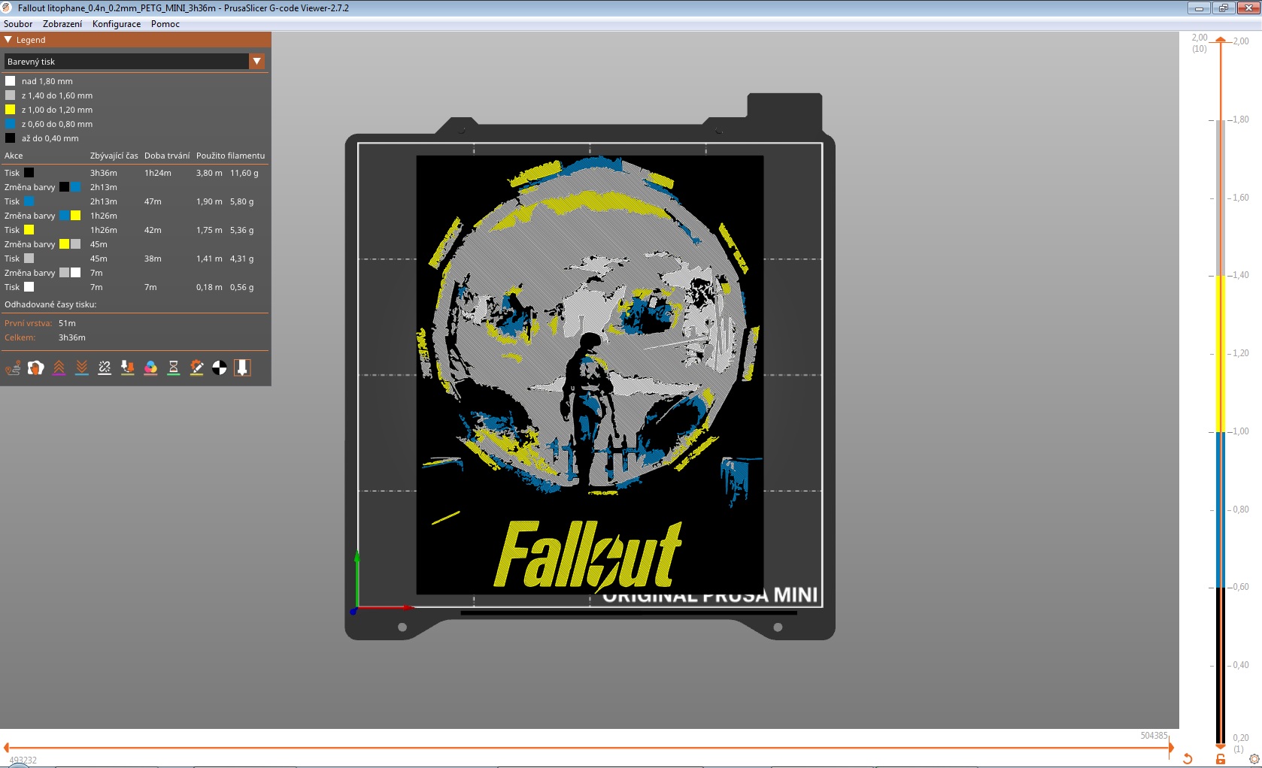Viewport: 1262px width, 768px height.
Task: Reset view with the undo arrow
Action: click(1188, 759)
